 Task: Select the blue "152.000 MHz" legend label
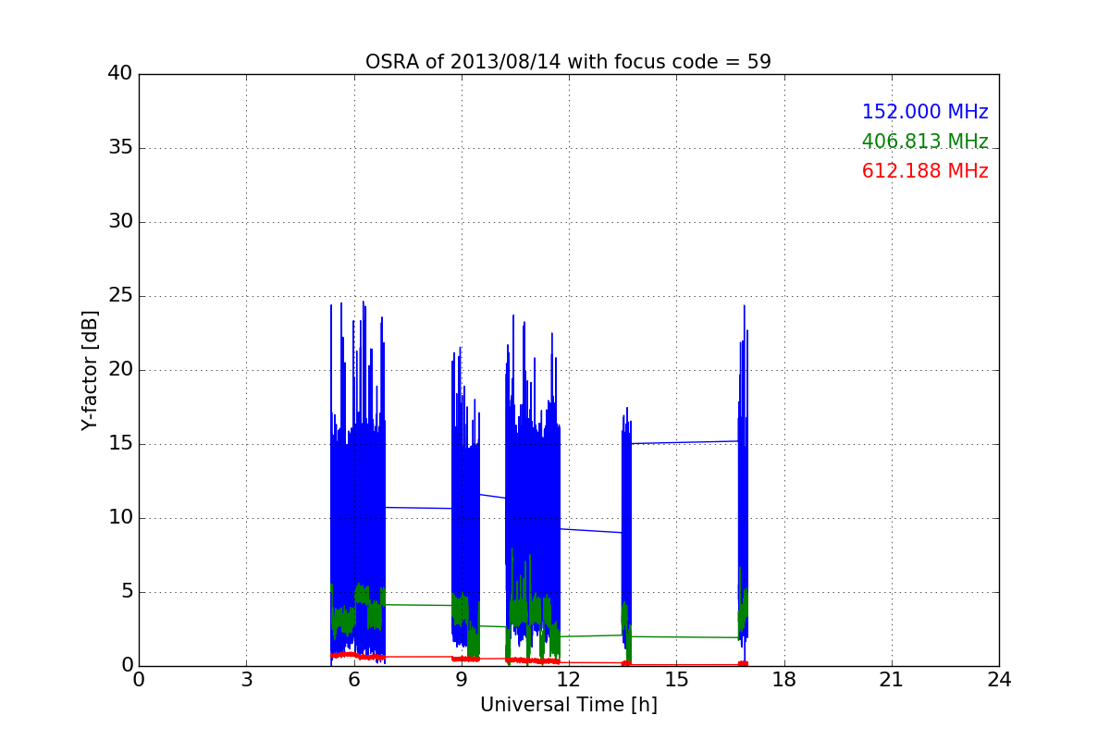tap(925, 112)
